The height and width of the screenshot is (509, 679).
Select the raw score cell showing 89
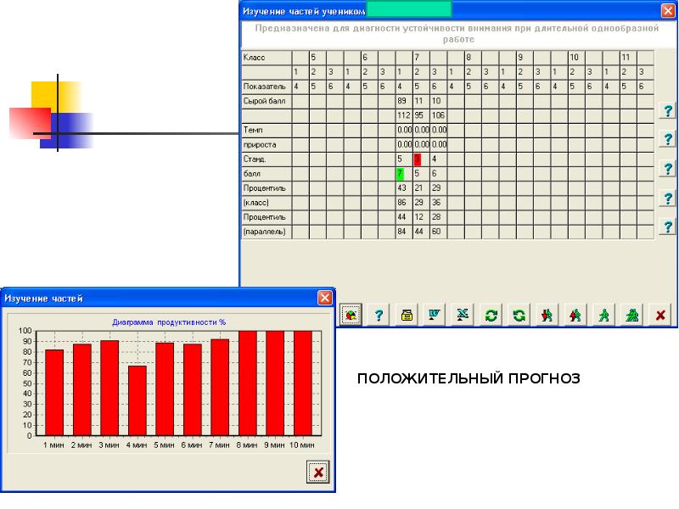tap(402, 101)
